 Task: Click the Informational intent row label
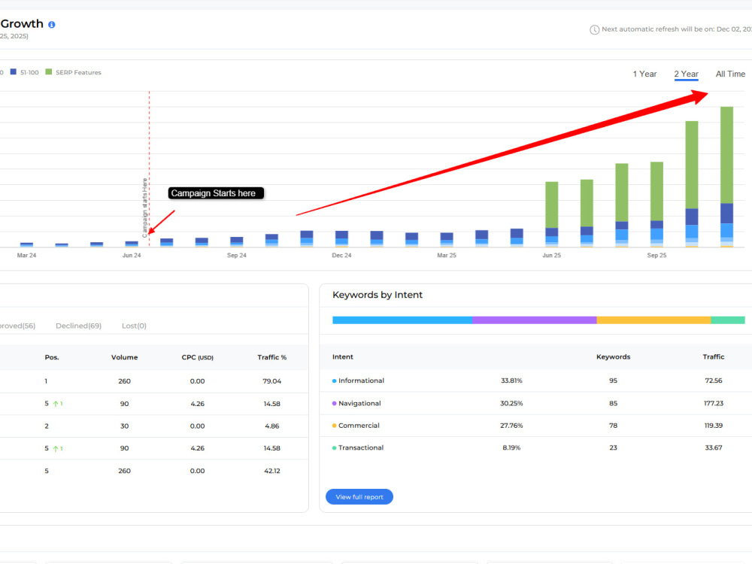pyautogui.click(x=361, y=381)
